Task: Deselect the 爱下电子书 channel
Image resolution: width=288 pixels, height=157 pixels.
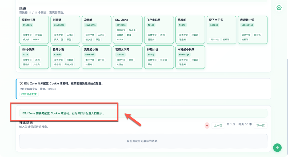Action: pyautogui.click(x=221, y=30)
